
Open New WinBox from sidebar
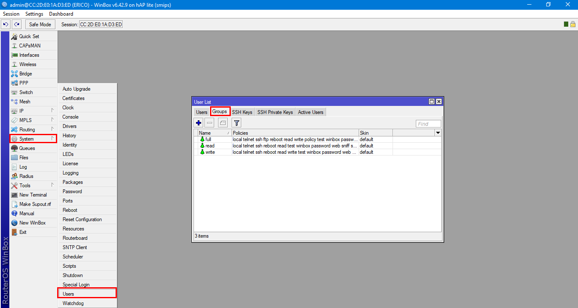tap(33, 223)
